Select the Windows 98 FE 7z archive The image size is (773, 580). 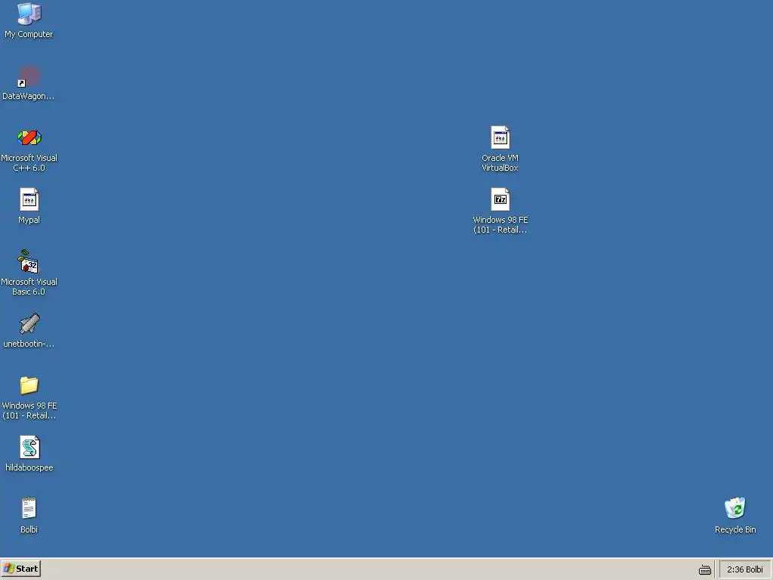(x=500, y=199)
